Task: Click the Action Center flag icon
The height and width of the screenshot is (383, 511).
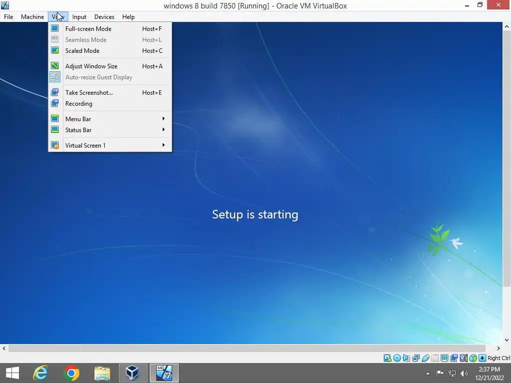Action: [x=440, y=373]
